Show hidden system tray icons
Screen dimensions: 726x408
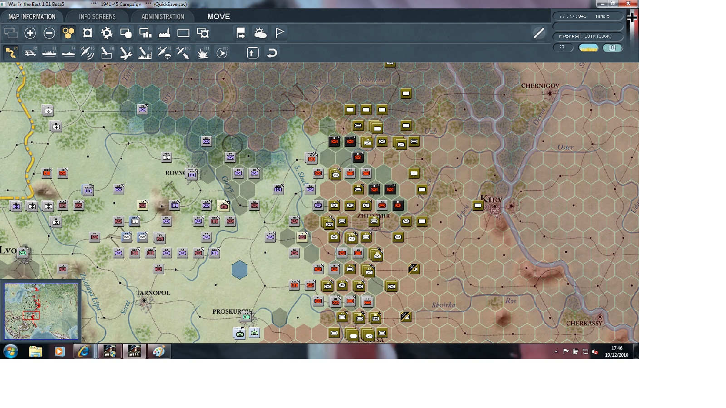[x=556, y=351]
